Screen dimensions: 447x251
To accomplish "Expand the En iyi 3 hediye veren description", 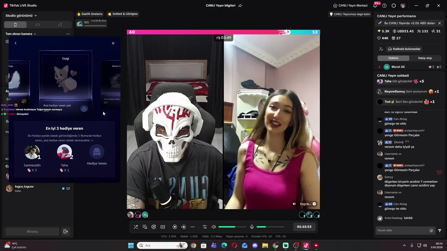I will (92, 140).
